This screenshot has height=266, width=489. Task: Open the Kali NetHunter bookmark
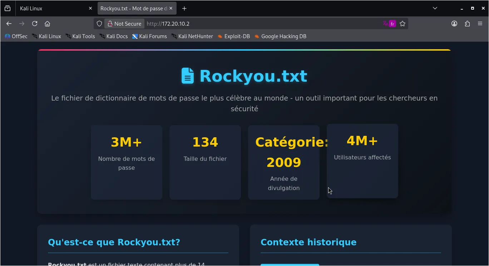coord(192,36)
